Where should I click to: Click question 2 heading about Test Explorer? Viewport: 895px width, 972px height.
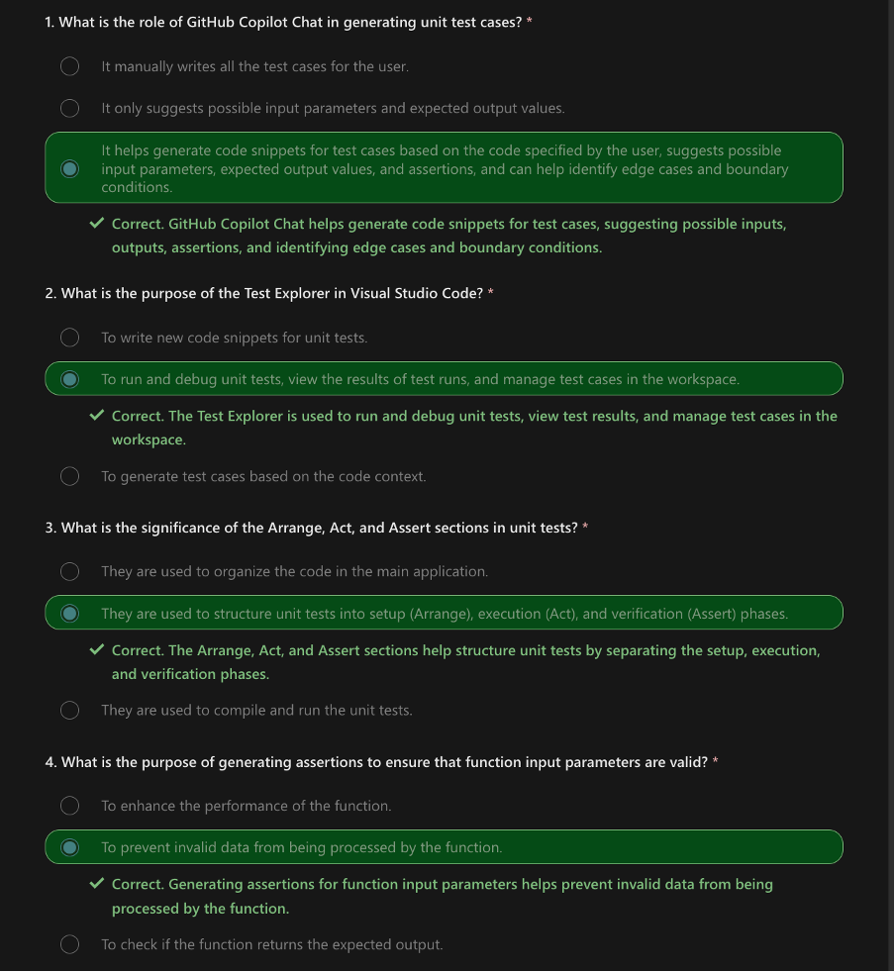click(269, 293)
